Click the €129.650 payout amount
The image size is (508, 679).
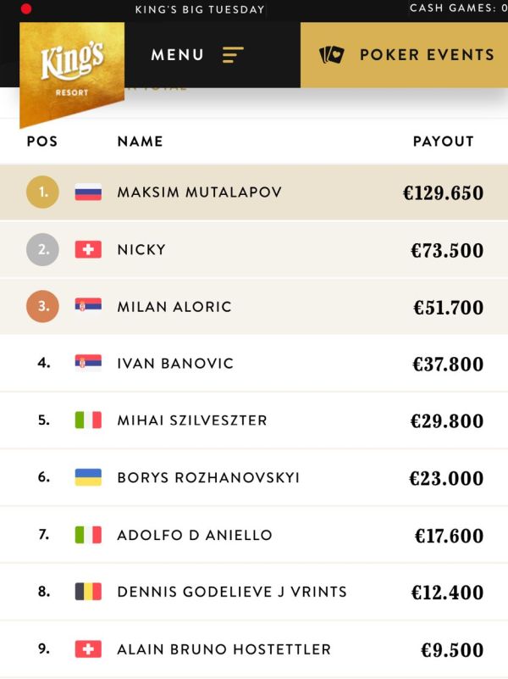pos(443,193)
